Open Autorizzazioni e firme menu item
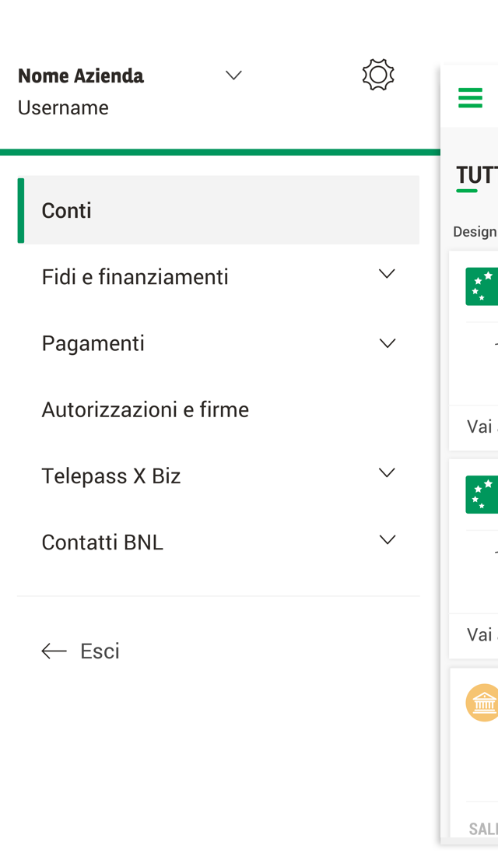498x853 pixels. pos(146,409)
